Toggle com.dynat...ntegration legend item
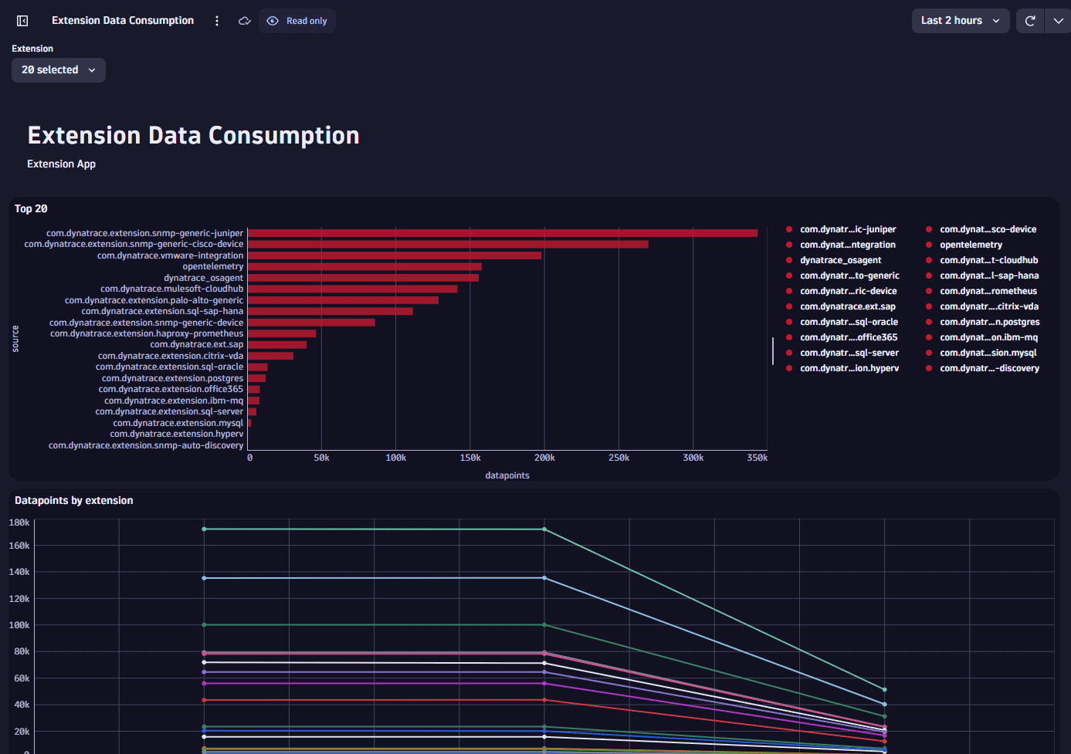Viewport: 1071px width, 754px height. click(841, 245)
